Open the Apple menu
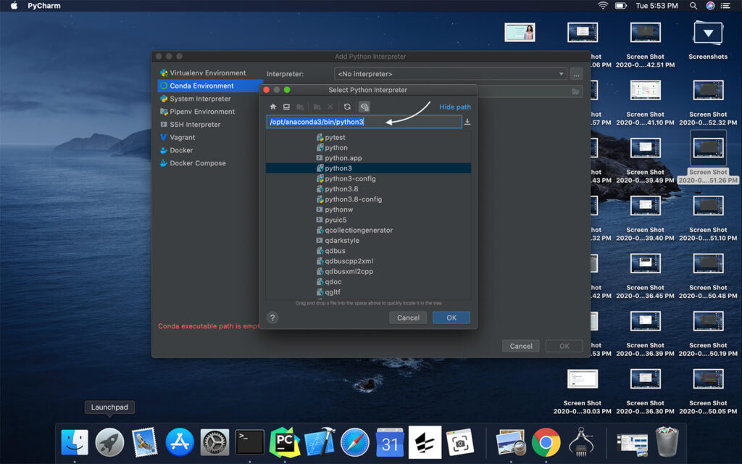 [14, 6]
